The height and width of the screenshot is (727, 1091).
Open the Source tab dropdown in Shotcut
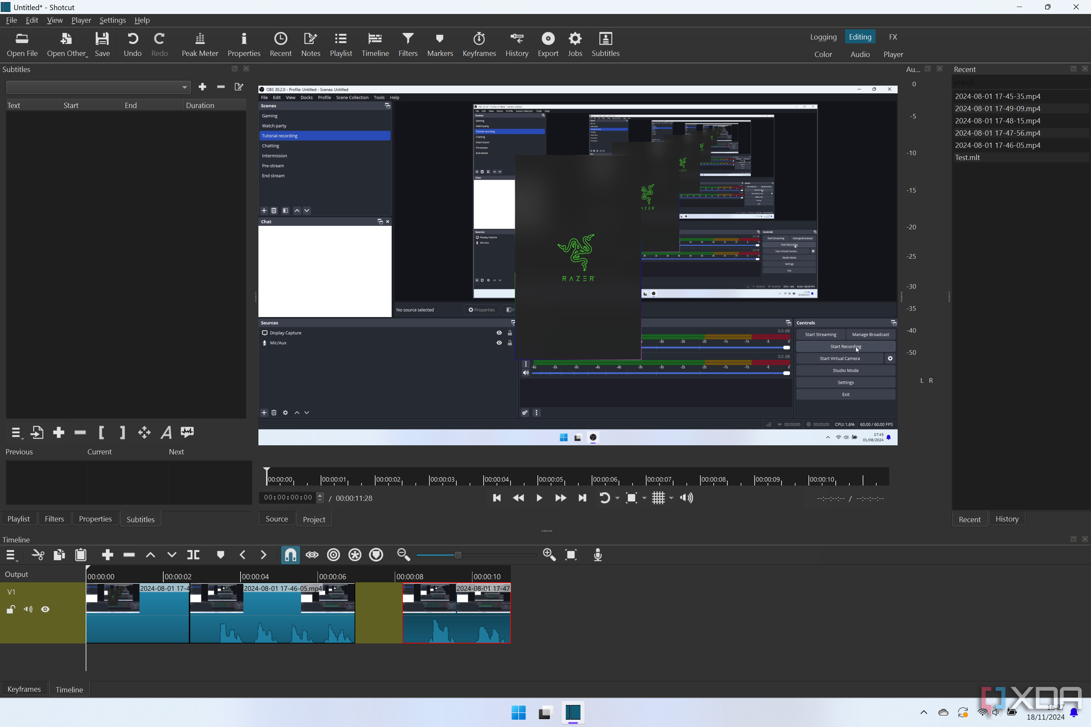(x=277, y=518)
